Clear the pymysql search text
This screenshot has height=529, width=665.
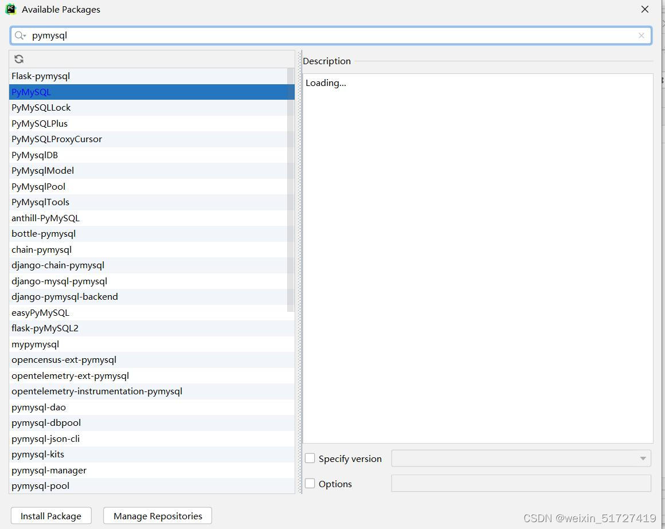tap(641, 36)
